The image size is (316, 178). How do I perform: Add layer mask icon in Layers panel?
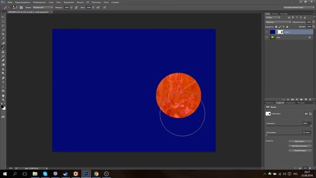coord(292,99)
